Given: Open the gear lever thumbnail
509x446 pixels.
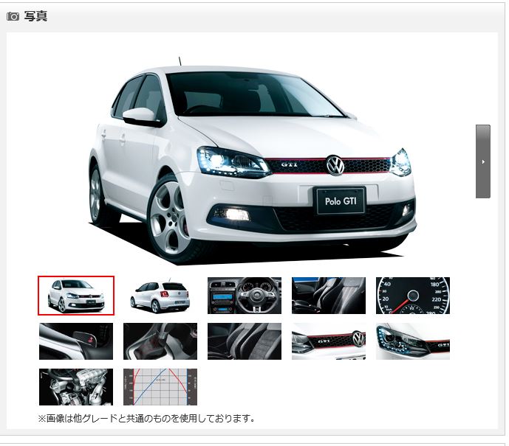Looking at the screenshot, I should pos(160,341).
